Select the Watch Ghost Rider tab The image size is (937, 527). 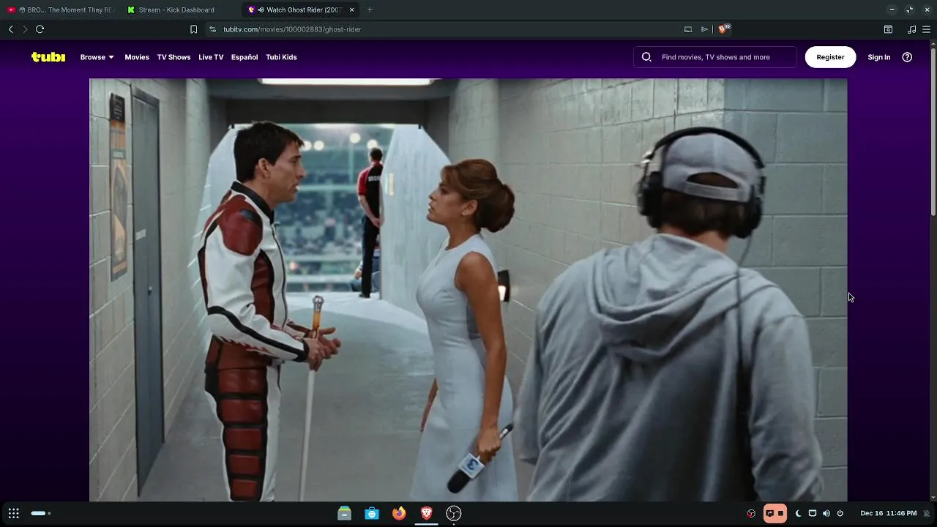(300, 10)
